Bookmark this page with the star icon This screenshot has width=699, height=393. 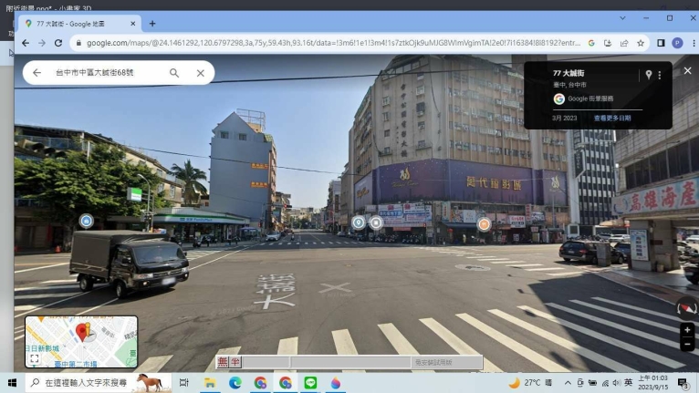pos(641,43)
